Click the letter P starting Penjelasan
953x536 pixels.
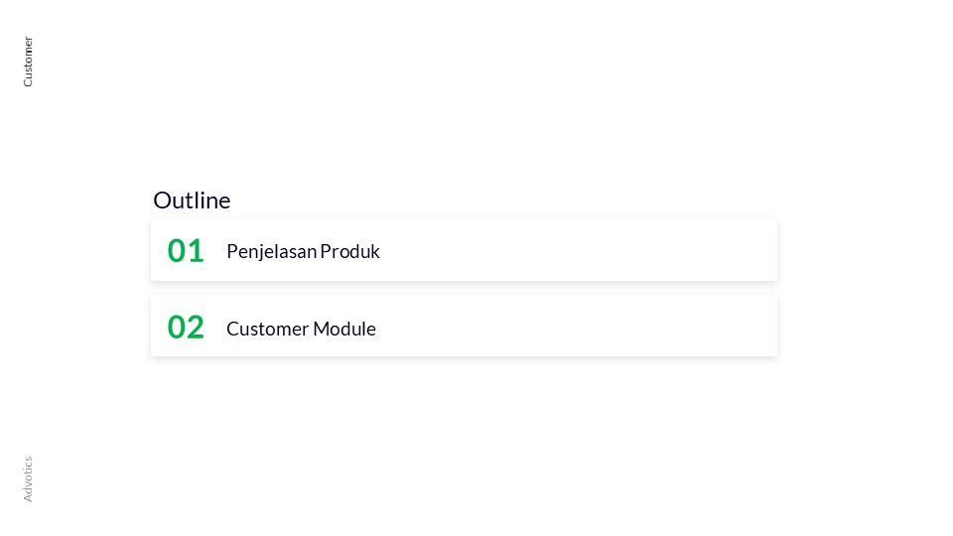click(x=232, y=251)
